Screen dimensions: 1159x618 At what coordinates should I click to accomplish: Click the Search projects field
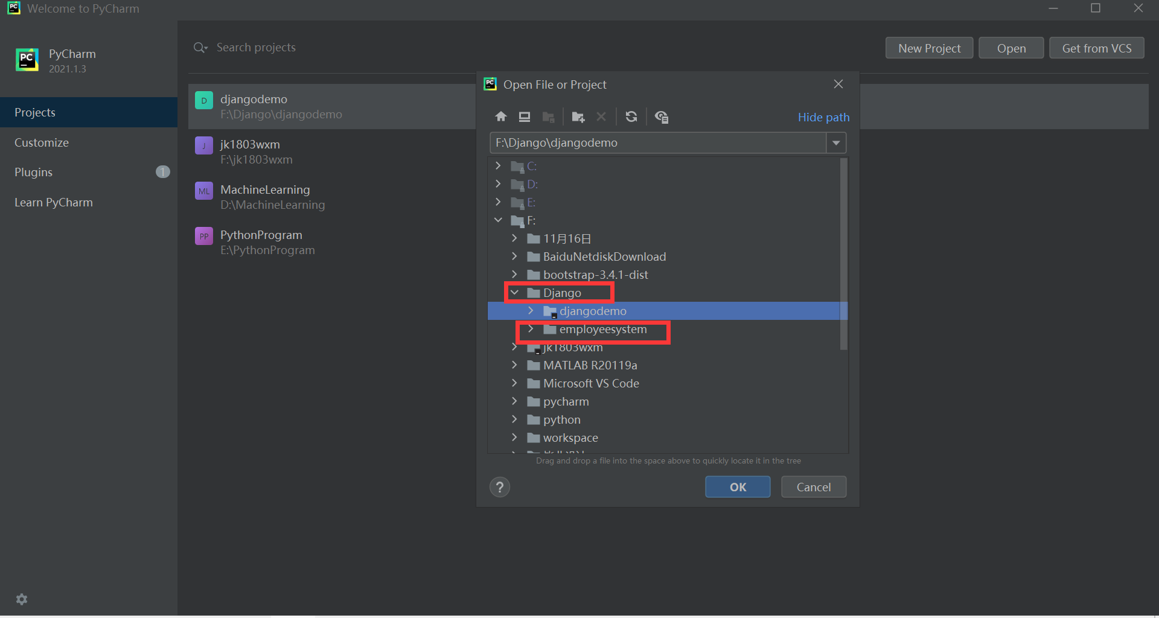(x=256, y=47)
